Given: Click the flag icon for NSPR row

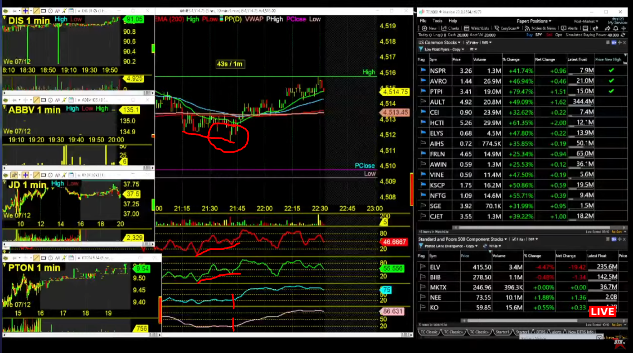Looking at the screenshot, I should (423, 71).
